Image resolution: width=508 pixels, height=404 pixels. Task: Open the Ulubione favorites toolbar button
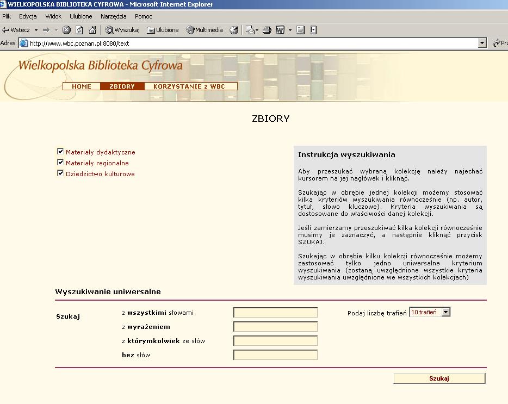click(163, 30)
